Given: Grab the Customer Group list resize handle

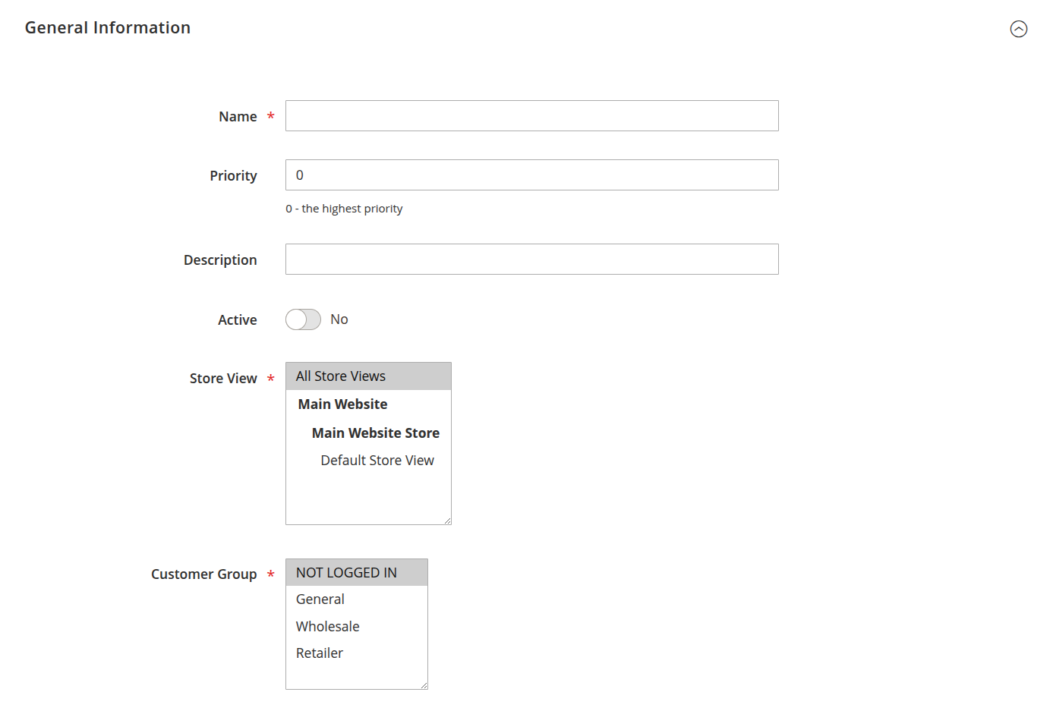Looking at the screenshot, I should tap(424, 685).
